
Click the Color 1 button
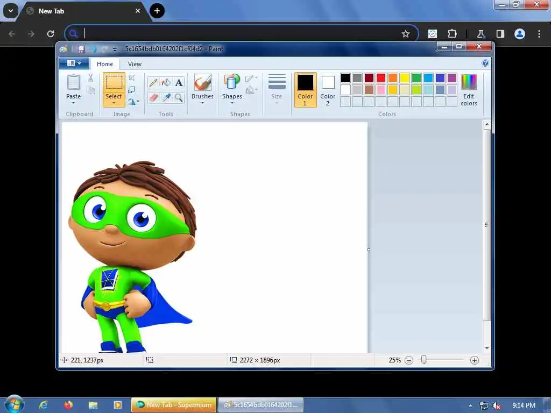(x=306, y=90)
